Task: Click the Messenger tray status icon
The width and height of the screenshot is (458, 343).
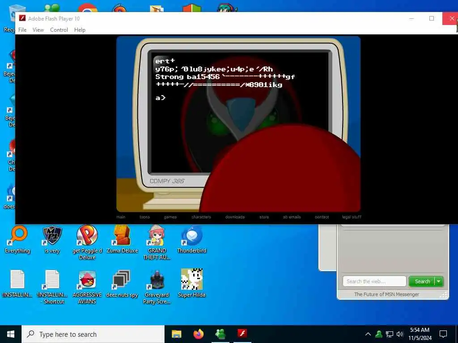Action: 379,334
